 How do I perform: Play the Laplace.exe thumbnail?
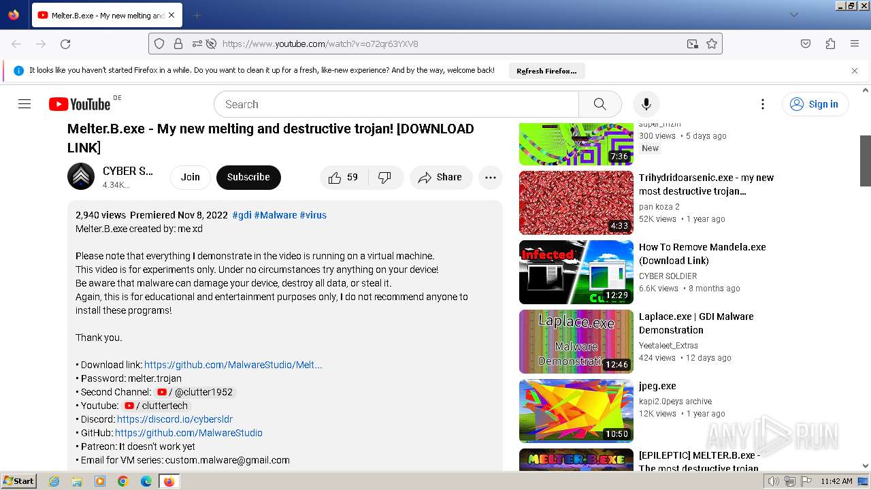point(576,342)
